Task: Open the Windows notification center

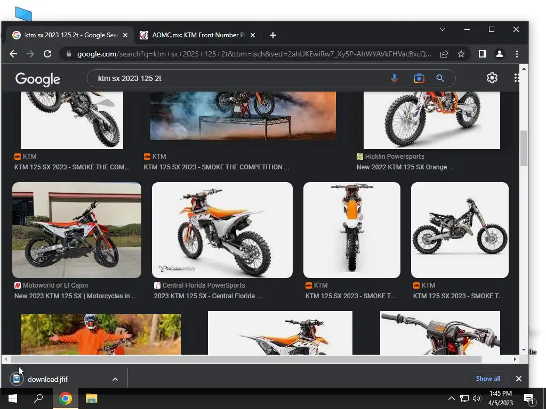Action: tap(529, 399)
